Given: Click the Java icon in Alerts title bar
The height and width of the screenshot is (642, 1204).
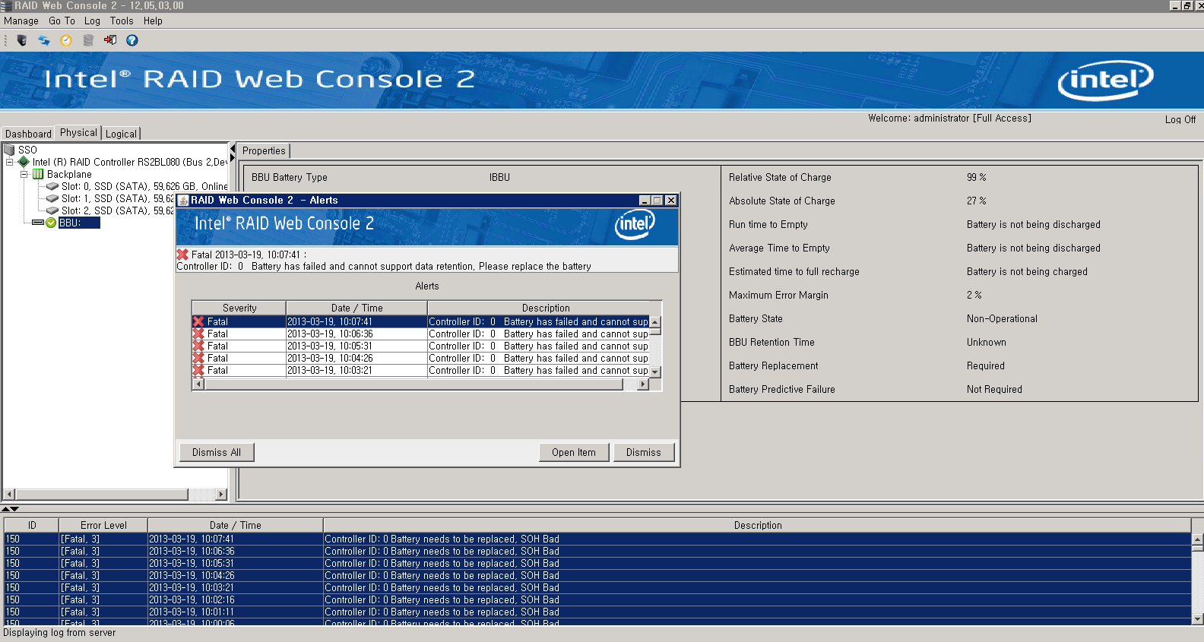Looking at the screenshot, I should pyautogui.click(x=183, y=201).
